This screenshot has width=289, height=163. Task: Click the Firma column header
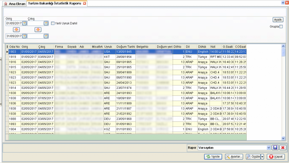point(60,47)
